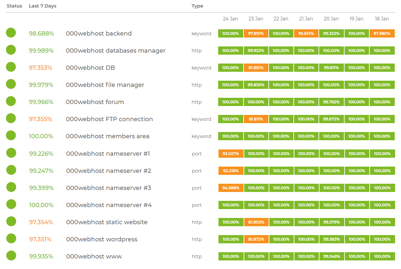Click the orange 93.027% nameserver #1 cell

(231, 154)
